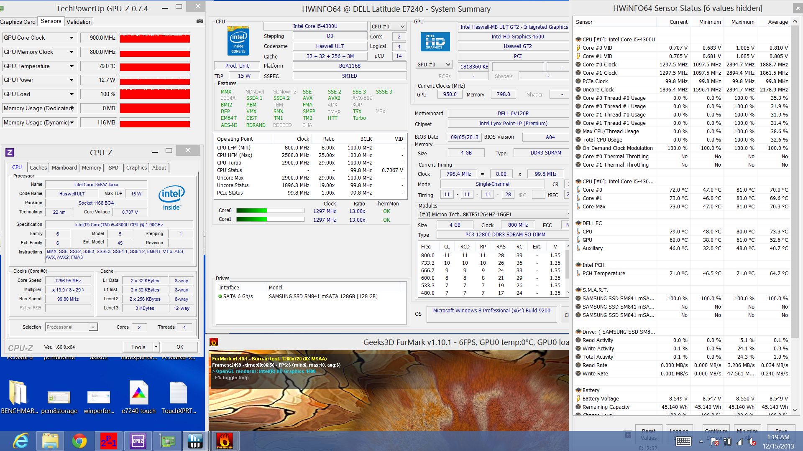Switch to GPU-Z Graphics Card tab
The width and height of the screenshot is (803, 451).
tap(18, 22)
